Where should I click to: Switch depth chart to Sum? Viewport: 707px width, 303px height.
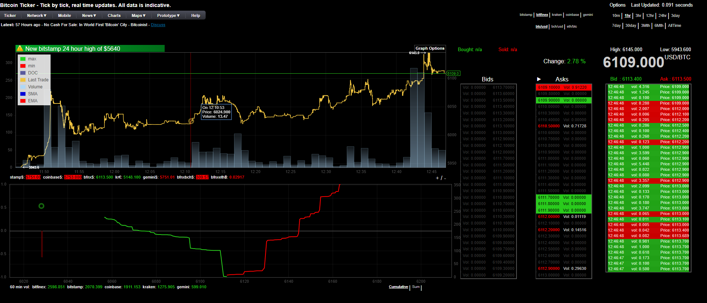pos(416,287)
